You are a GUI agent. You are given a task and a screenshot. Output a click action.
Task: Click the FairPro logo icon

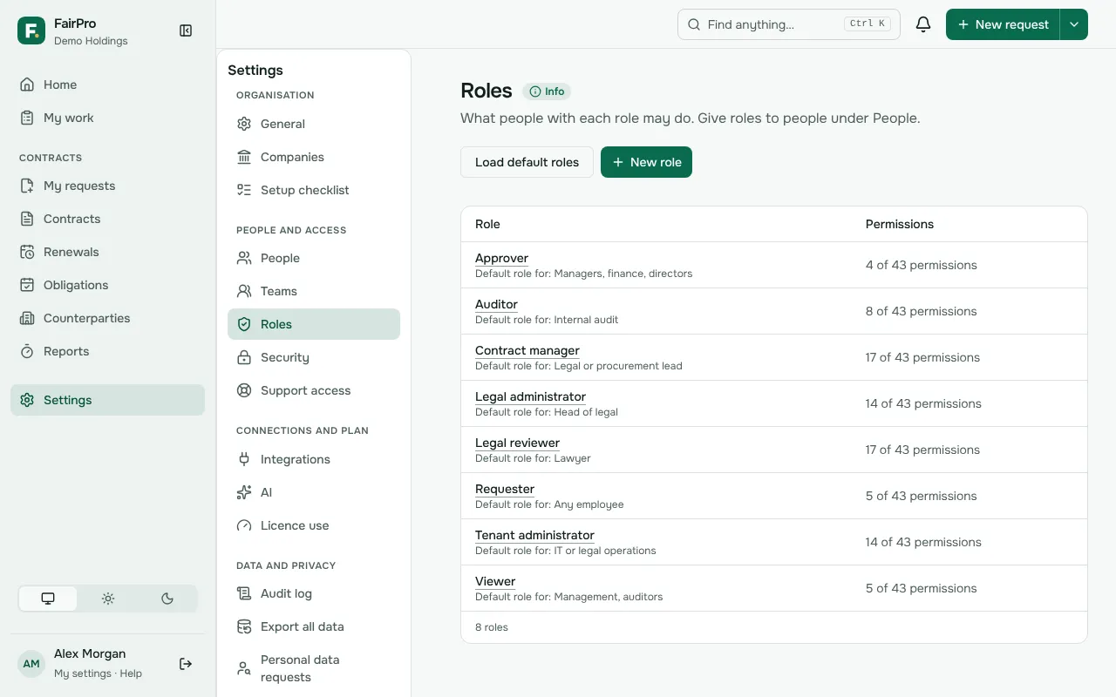coord(31,30)
